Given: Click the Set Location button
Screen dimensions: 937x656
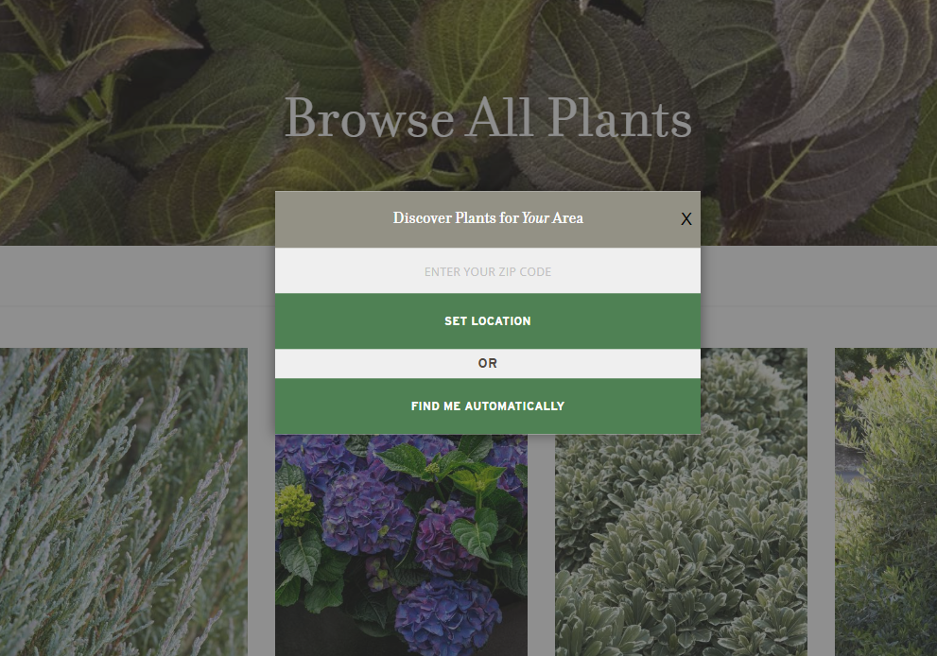Looking at the screenshot, I should pyautogui.click(x=488, y=320).
